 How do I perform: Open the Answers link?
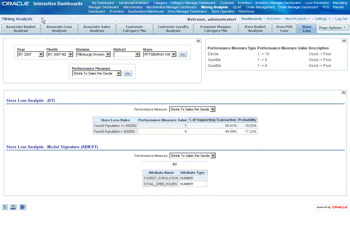[x=274, y=19]
